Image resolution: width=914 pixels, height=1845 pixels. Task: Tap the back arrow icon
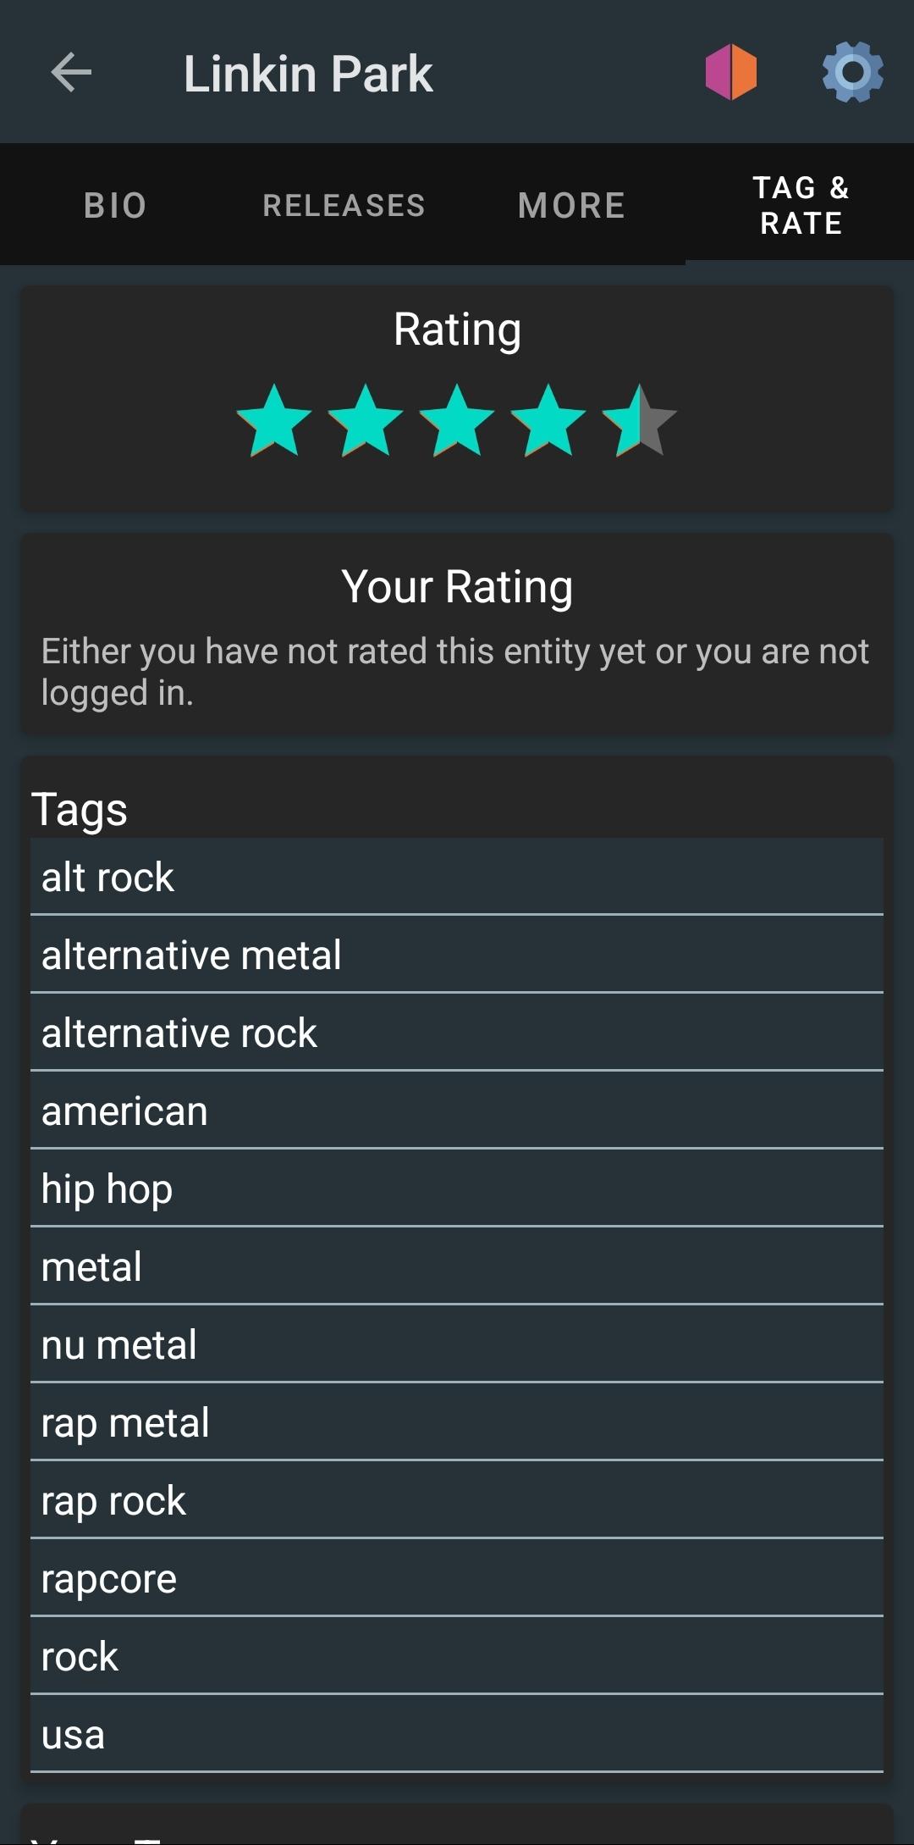(x=71, y=72)
